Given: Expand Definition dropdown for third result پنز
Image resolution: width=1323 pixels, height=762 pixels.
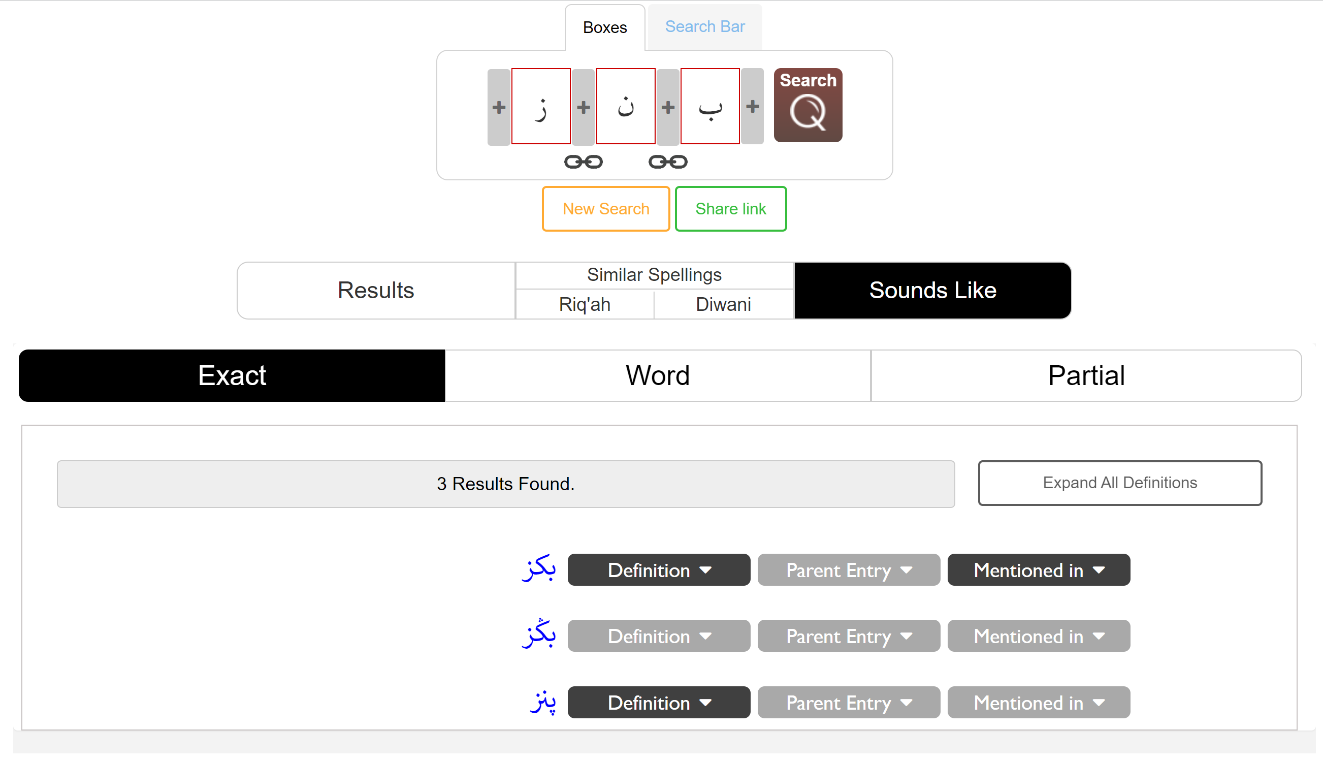Looking at the screenshot, I should 658,703.
